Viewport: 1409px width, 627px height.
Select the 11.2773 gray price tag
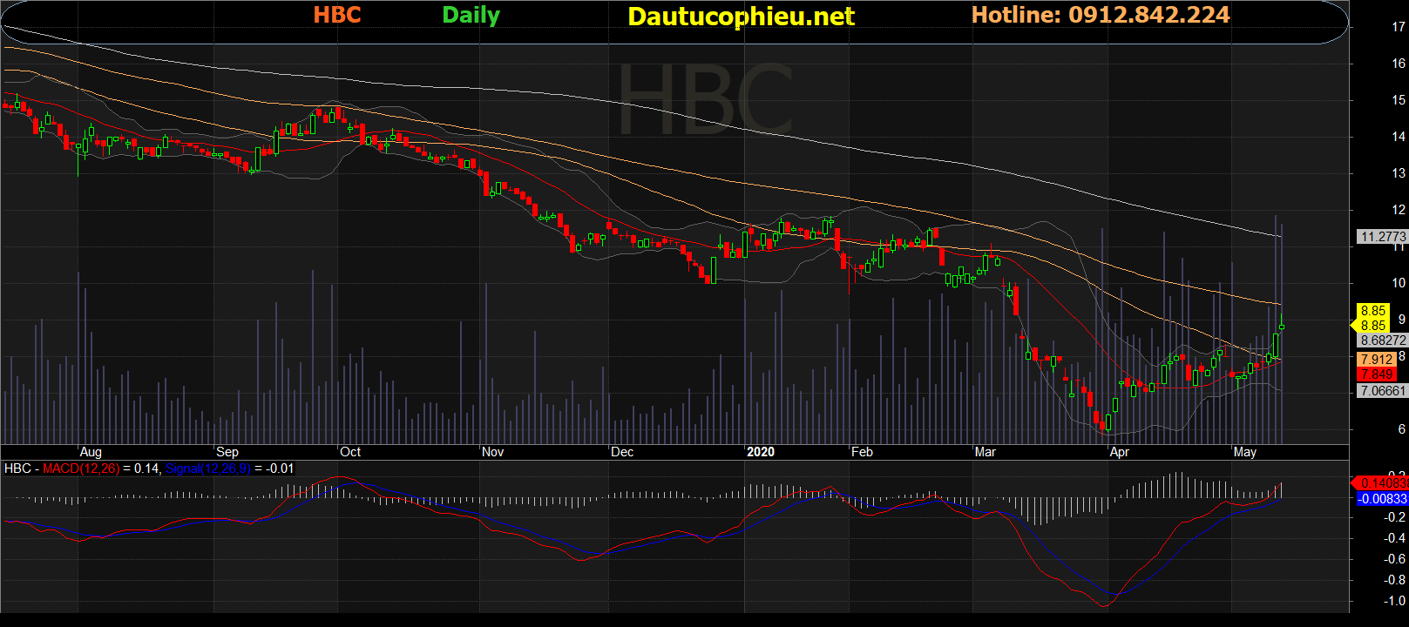tap(1383, 237)
